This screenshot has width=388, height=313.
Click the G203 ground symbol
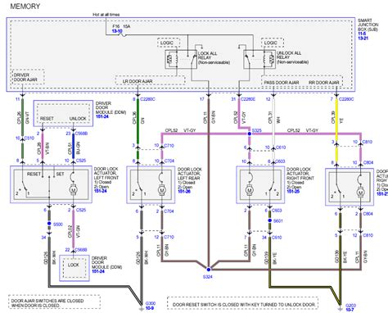click(x=340, y=308)
